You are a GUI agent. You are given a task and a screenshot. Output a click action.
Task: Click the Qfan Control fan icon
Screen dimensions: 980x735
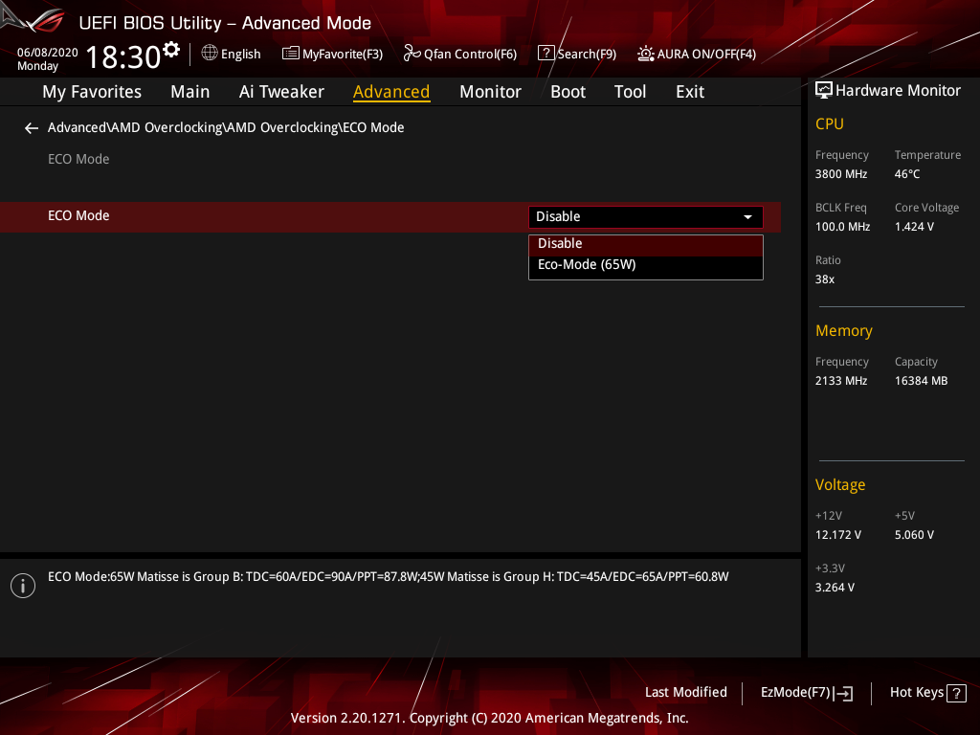point(412,54)
